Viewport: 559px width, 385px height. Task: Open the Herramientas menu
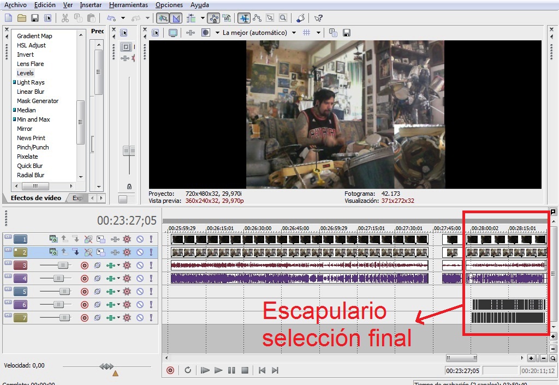tap(128, 5)
